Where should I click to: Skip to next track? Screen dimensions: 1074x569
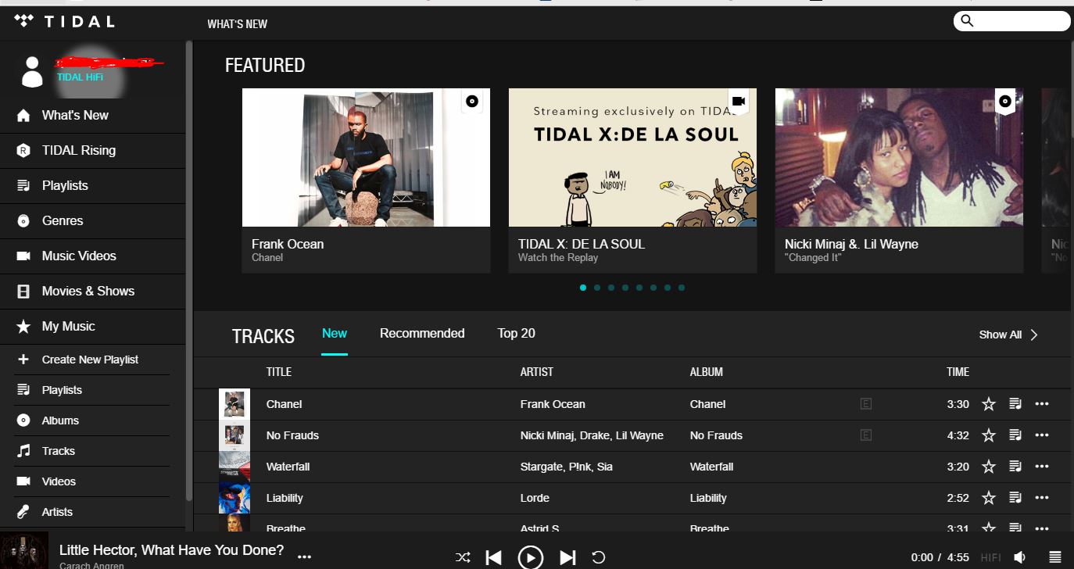(x=567, y=557)
